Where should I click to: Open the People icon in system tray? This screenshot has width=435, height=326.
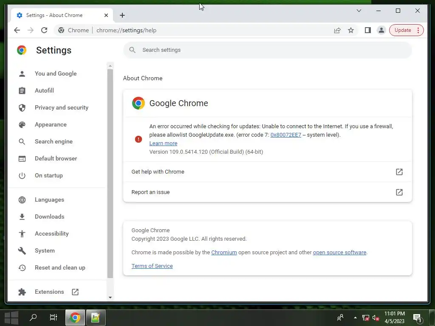point(340,318)
